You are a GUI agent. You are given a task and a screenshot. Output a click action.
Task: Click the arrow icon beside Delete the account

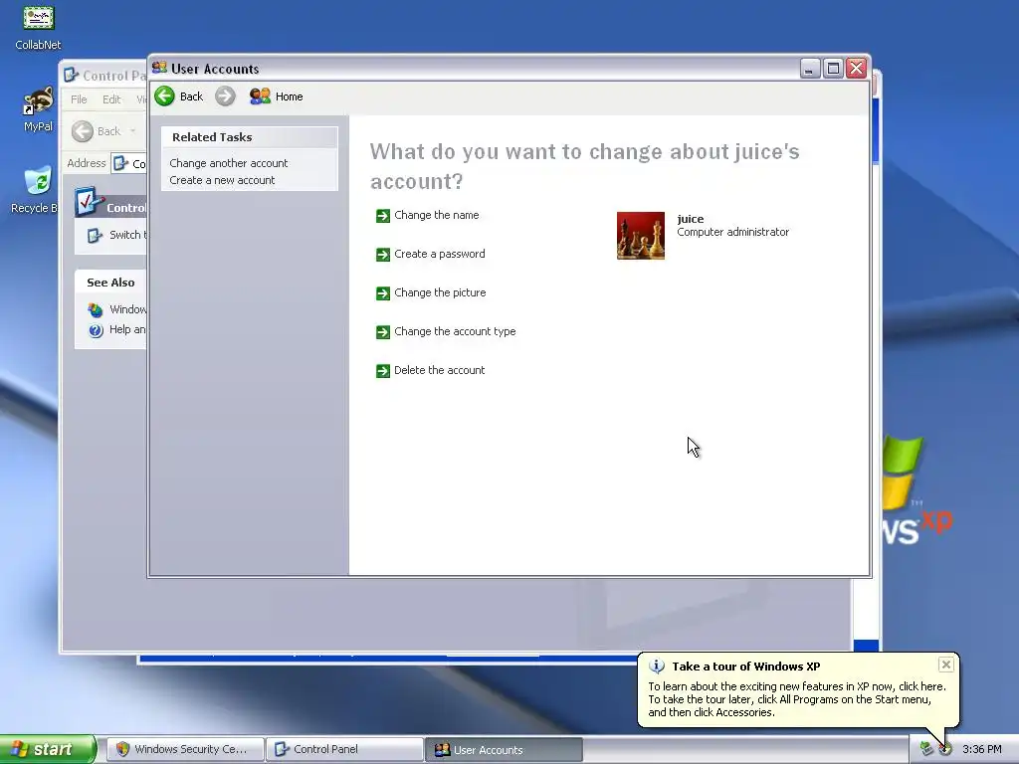coord(383,371)
